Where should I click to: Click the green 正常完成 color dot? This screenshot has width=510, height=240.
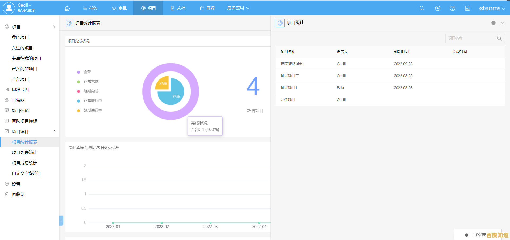coord(79,81)
